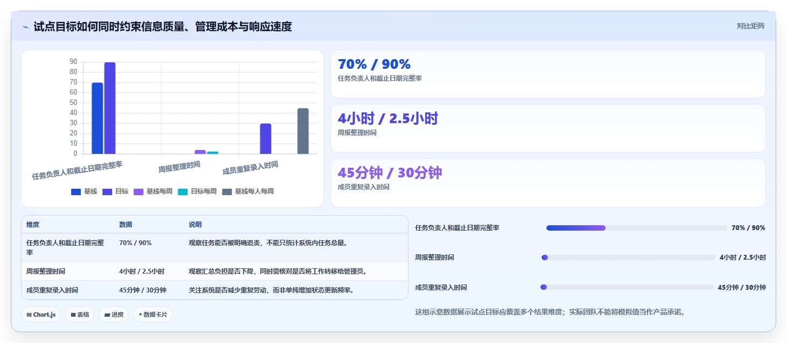Click description starting 观察任务能否被明确追责
787x343 pixels.
tap(268, 243)
